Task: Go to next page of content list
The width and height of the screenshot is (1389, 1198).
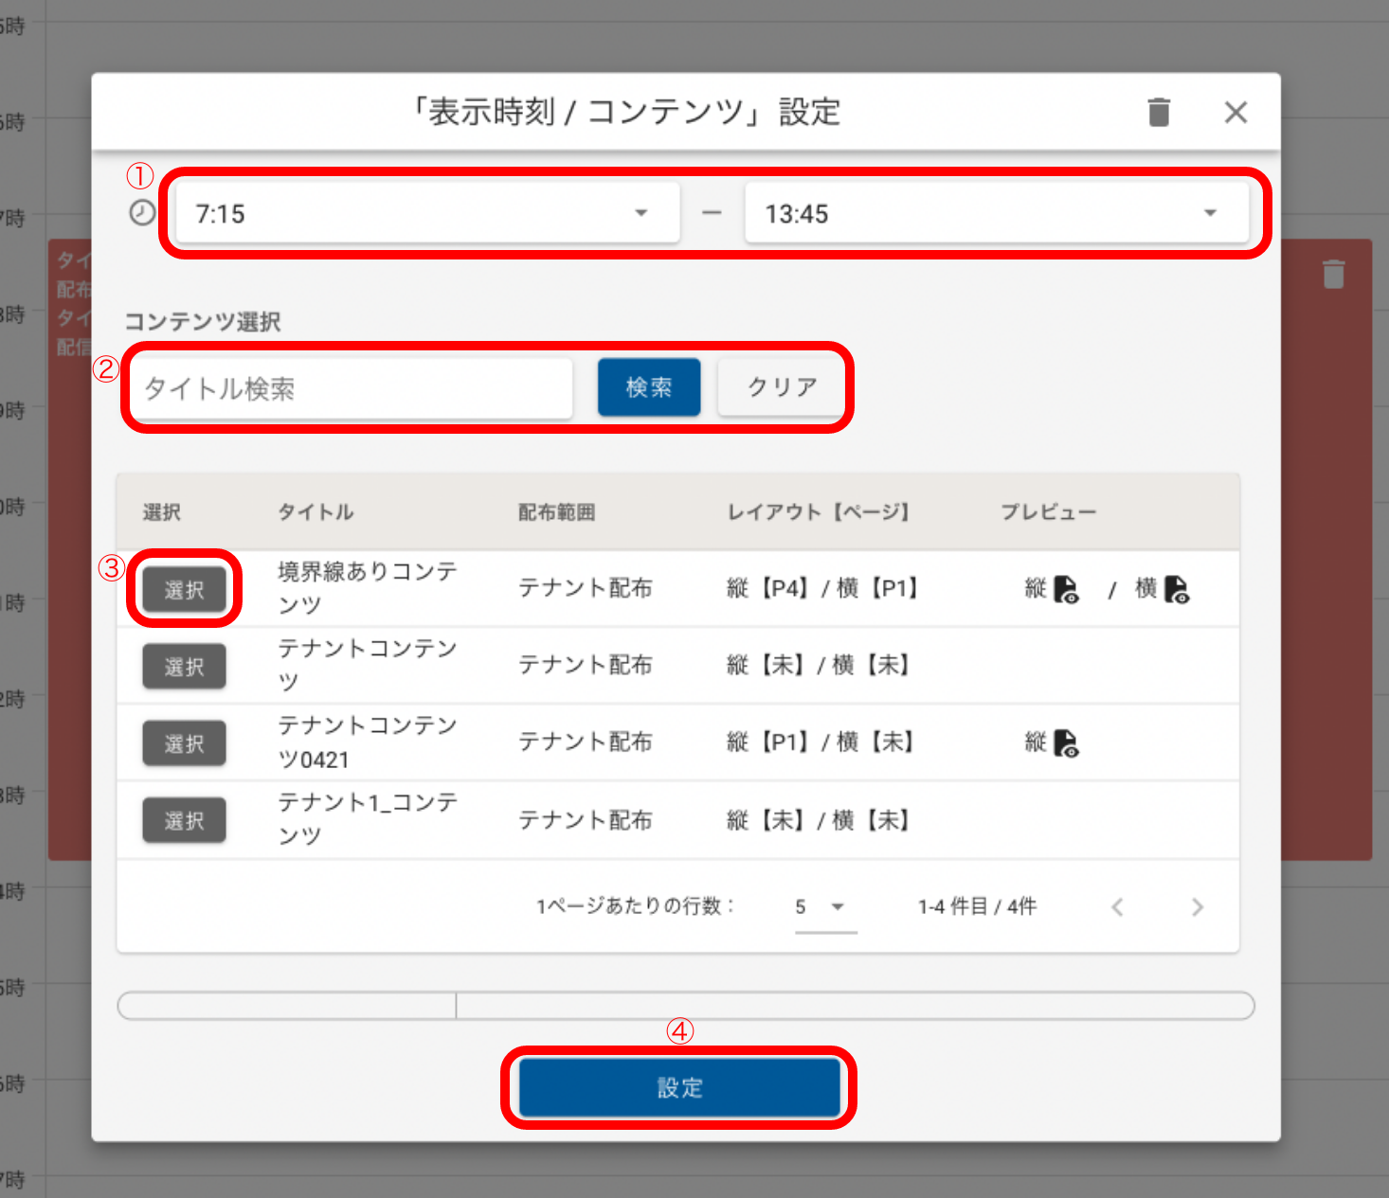Action: [1198, 907]
